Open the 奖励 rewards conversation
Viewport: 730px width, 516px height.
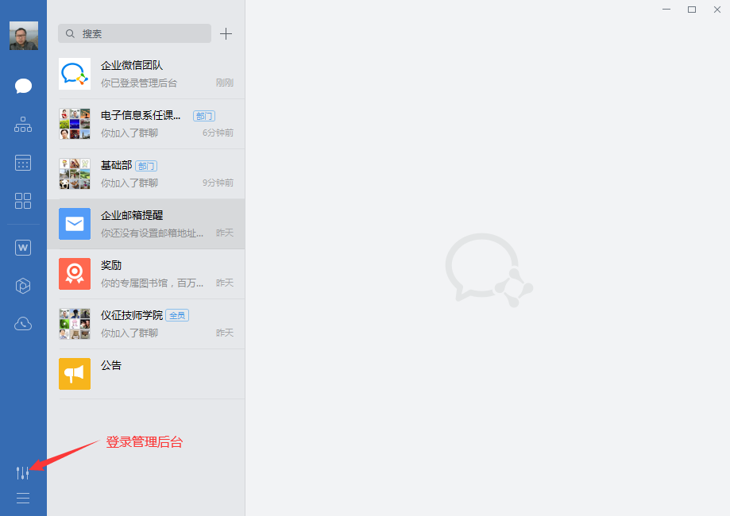coord(146,274)
